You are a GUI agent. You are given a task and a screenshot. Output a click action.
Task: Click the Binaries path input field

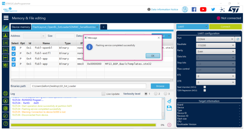point(88,86)
